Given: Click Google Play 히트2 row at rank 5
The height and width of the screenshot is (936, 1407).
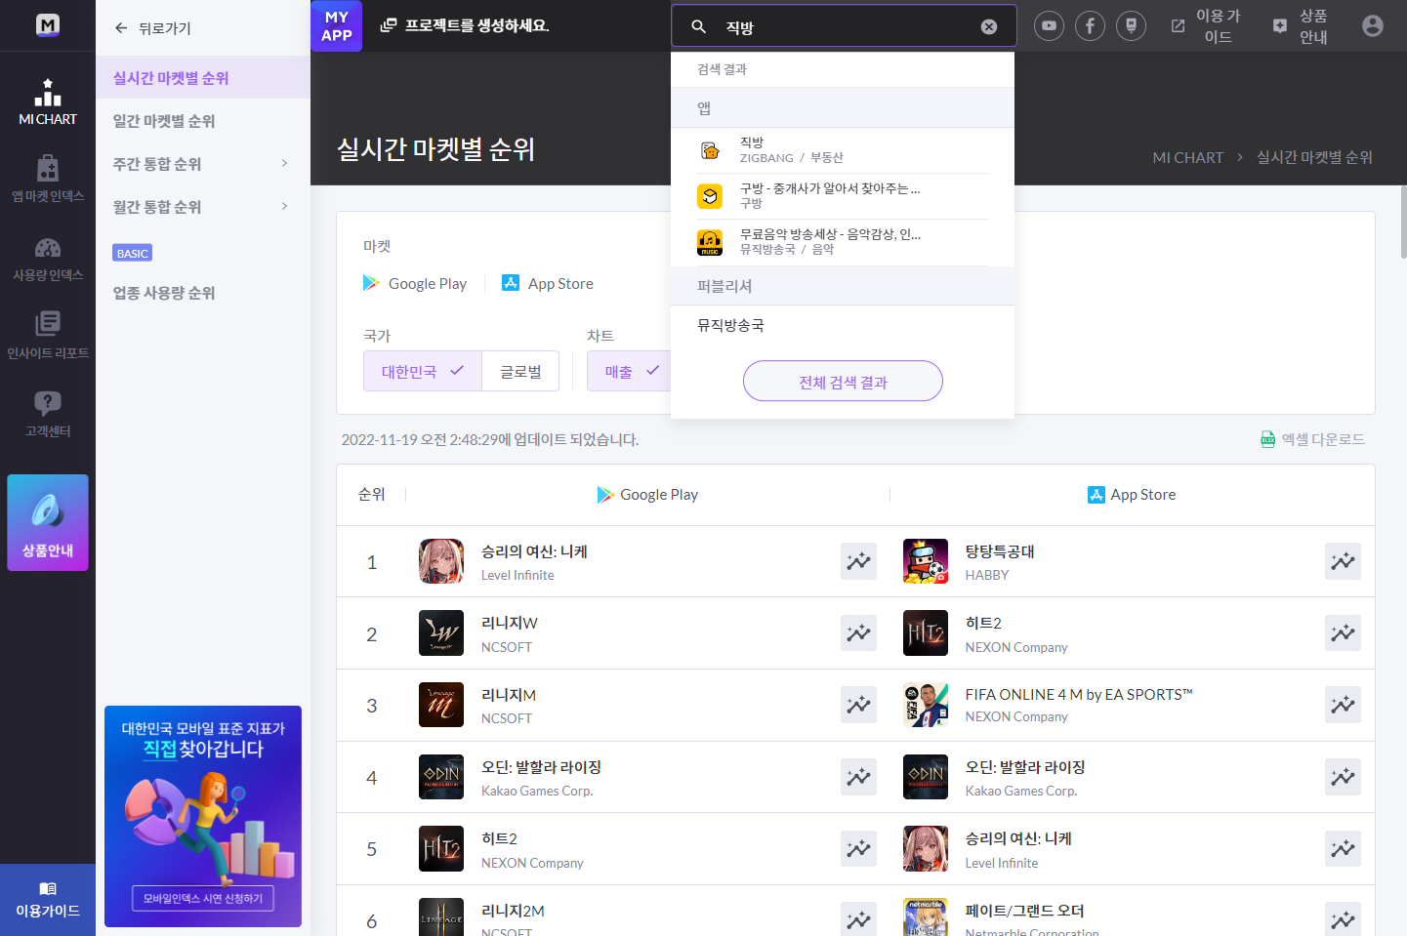Looking at the screenshot, I should pos(613,849).
